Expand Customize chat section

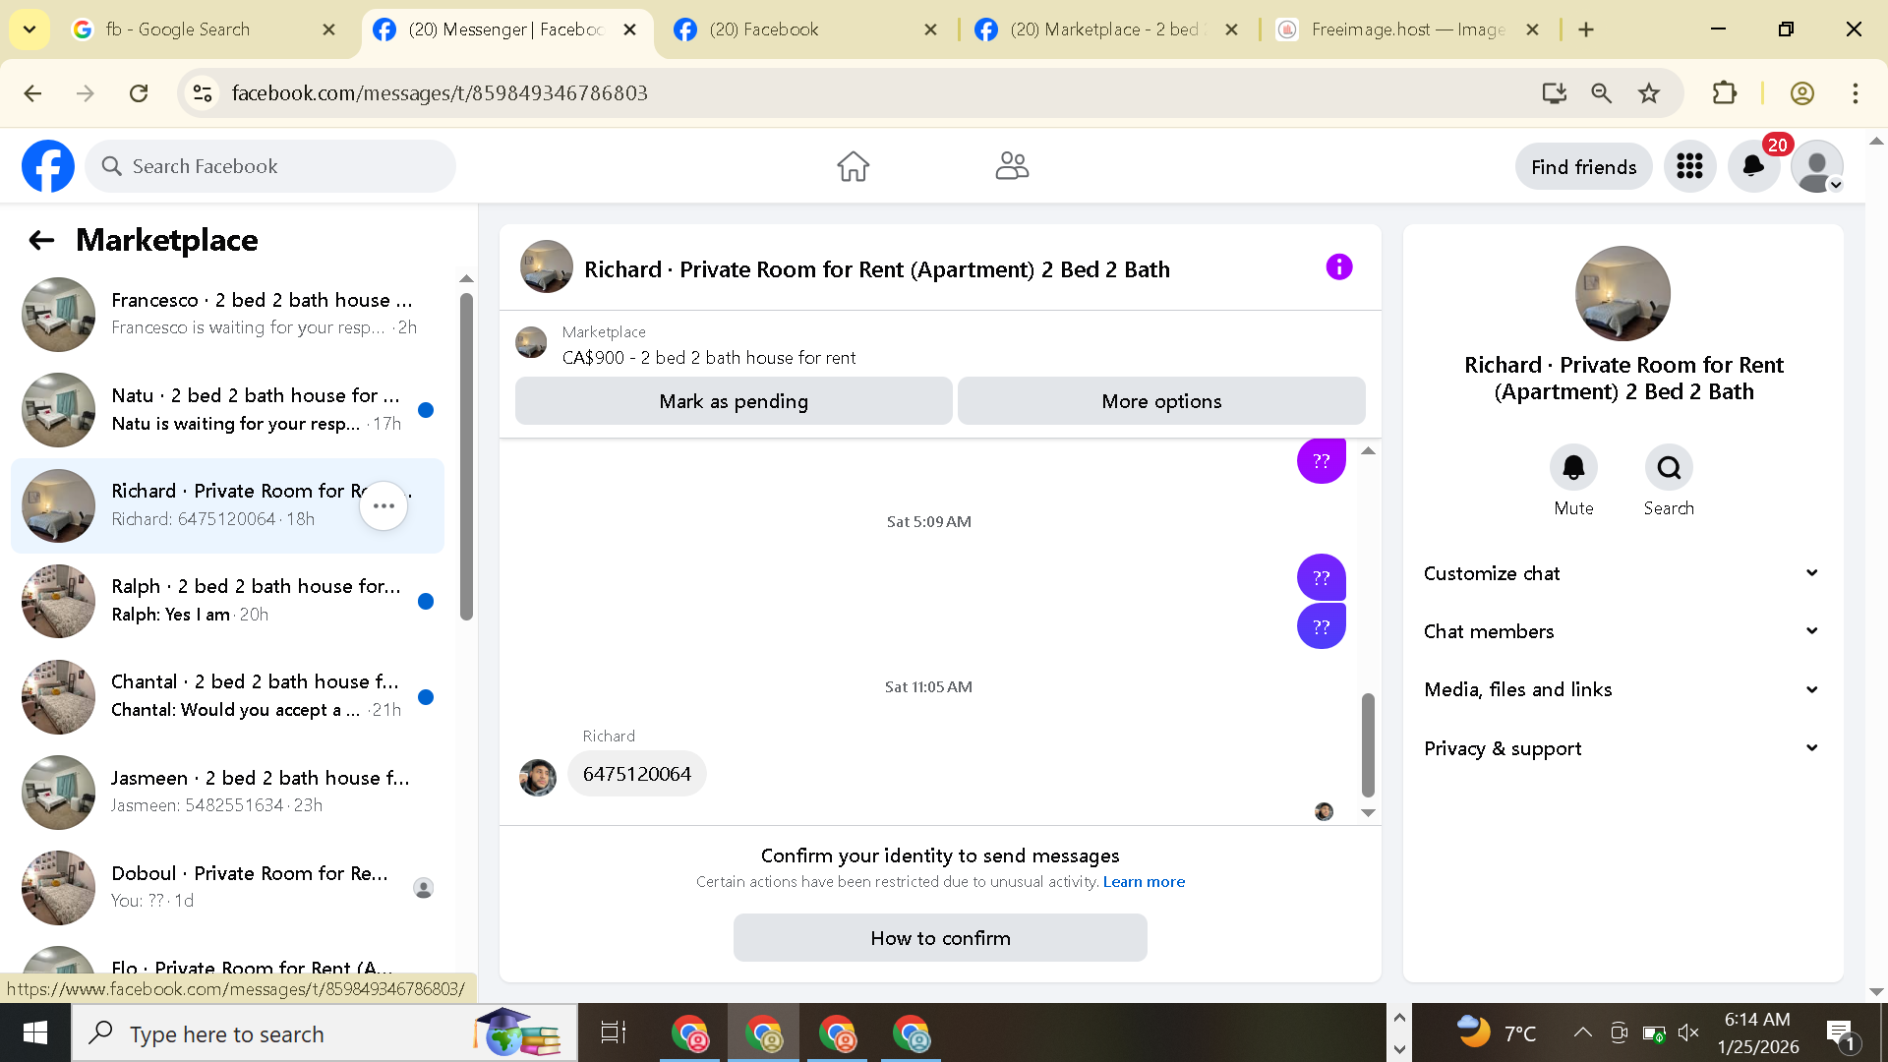click(x=1622, y=573)
